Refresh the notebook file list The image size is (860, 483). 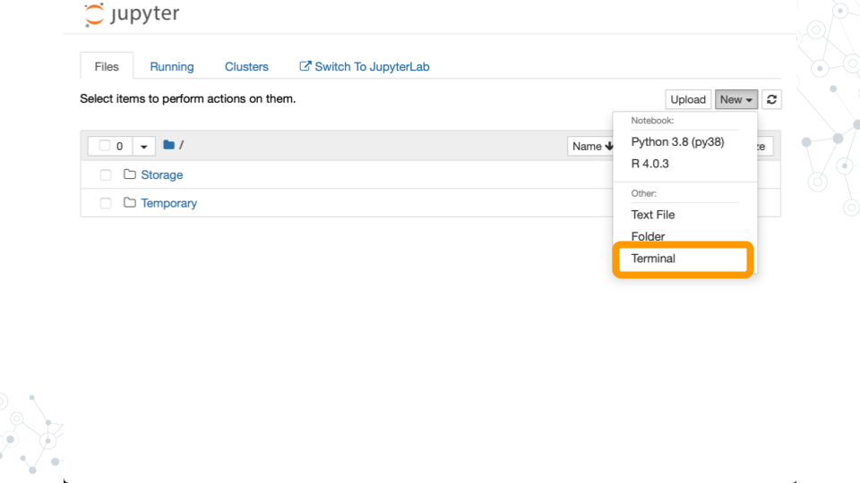[771, 99]
